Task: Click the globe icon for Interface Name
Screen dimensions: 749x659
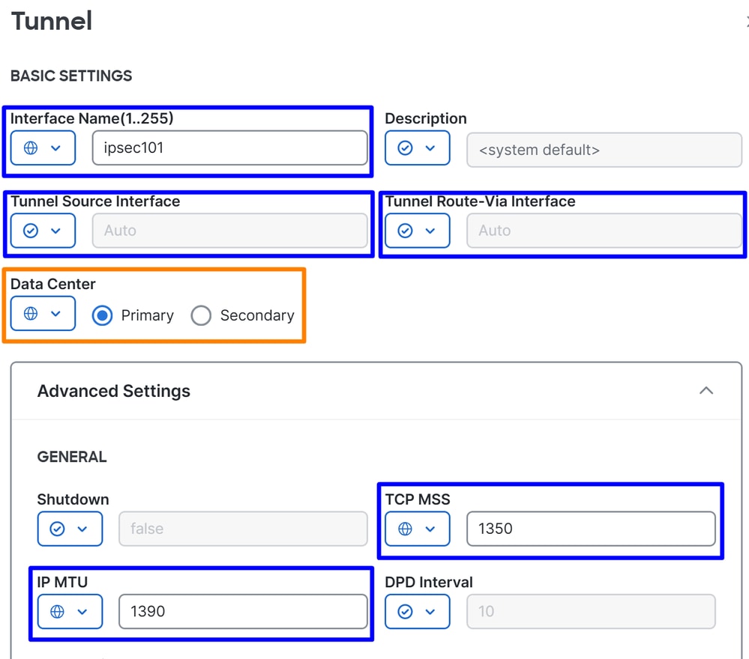Action: [x=31, y=148]
